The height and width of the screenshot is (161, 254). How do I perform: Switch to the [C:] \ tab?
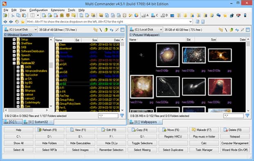click(x=13, y=122)
